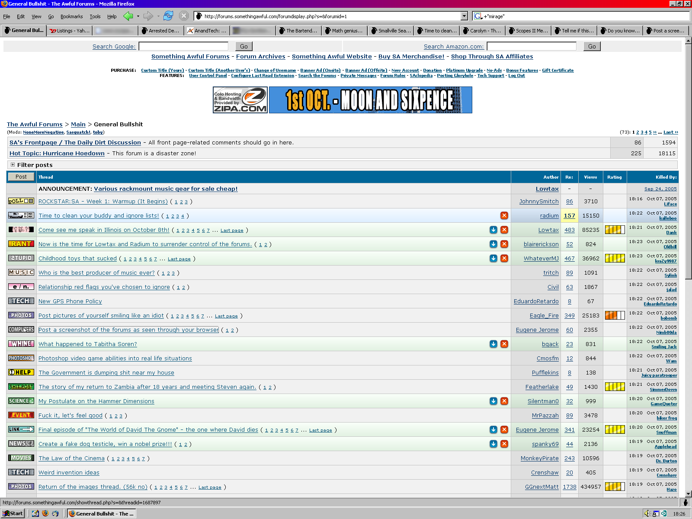Viewport: 692px width, 519px height.
Task: Click the POLL icon for ROCKSTAR:SA thread
Action: 21,201
